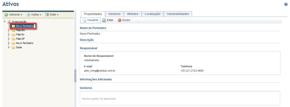Image resolution: width=290 pixels, height=107 pixels.
Task: Switch to the Propriedades tab
Action: coord(93,14)
